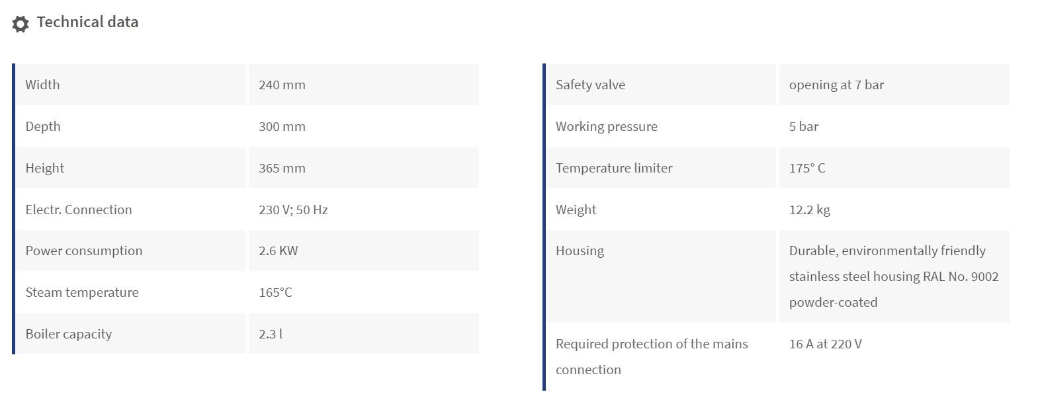Select the 175° C temperature limiter value
Image resolution: width=1040 pixels, height=394 pixels.
click(x=807, y=168)
